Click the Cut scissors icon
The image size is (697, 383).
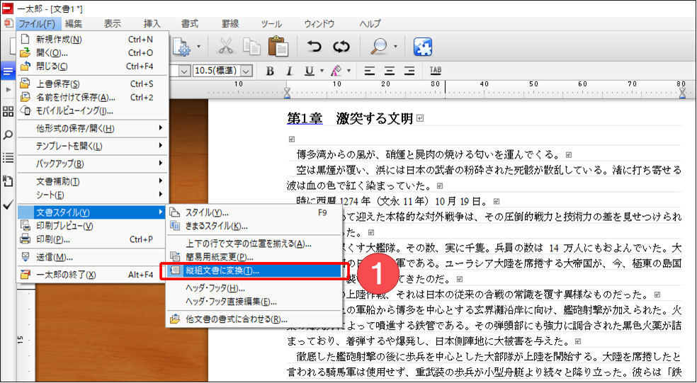[x=225, y=47]
